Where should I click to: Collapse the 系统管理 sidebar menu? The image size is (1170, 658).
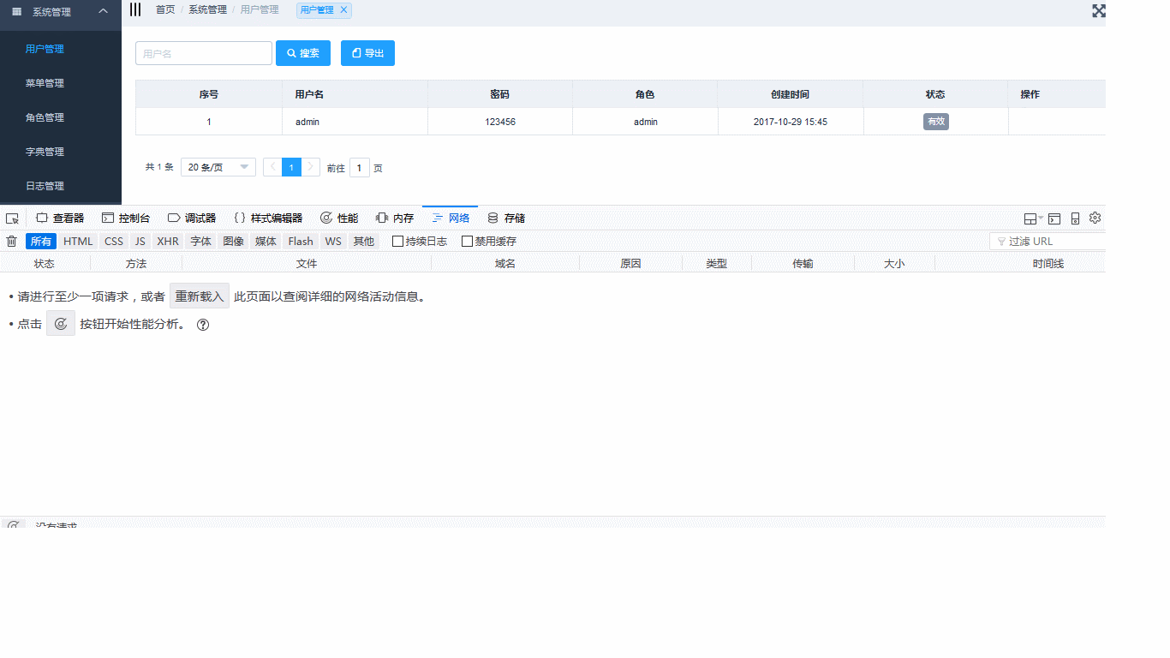pos(61,12)
